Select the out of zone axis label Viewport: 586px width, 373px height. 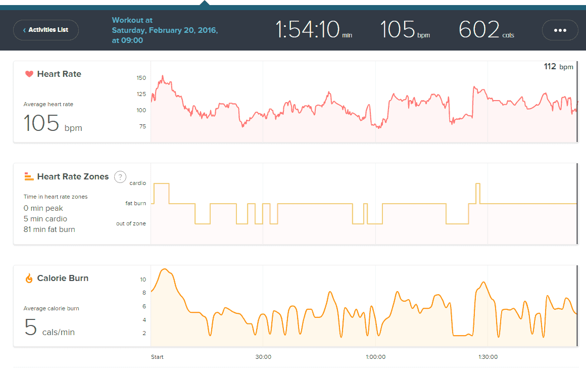131,223
